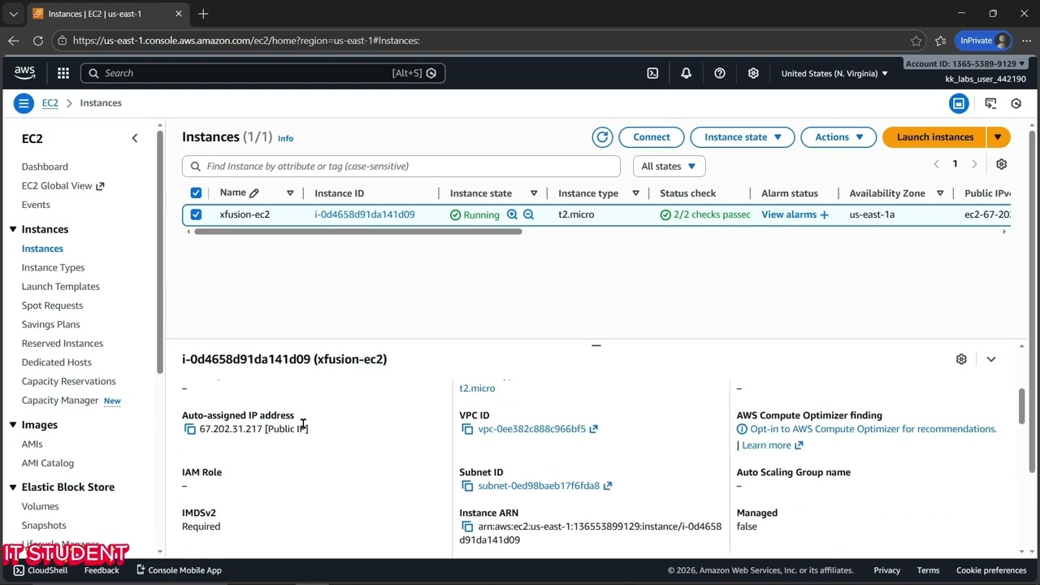
Task: Open CloudShell in the footer bar
Action: 40,570
